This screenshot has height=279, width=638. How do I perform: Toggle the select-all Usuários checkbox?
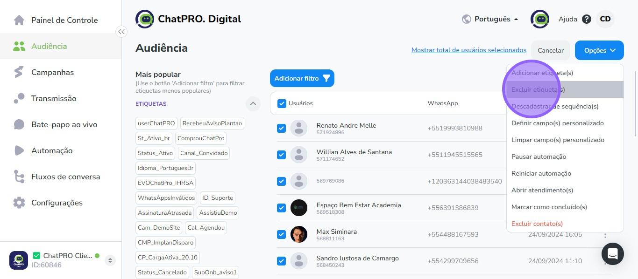[282, 103]
